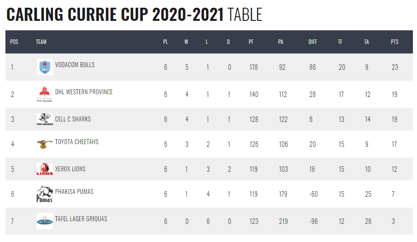417x242 pixels.
Task: Click the Tafel Lager Griquas logo
Action: [x=44, y=221]
